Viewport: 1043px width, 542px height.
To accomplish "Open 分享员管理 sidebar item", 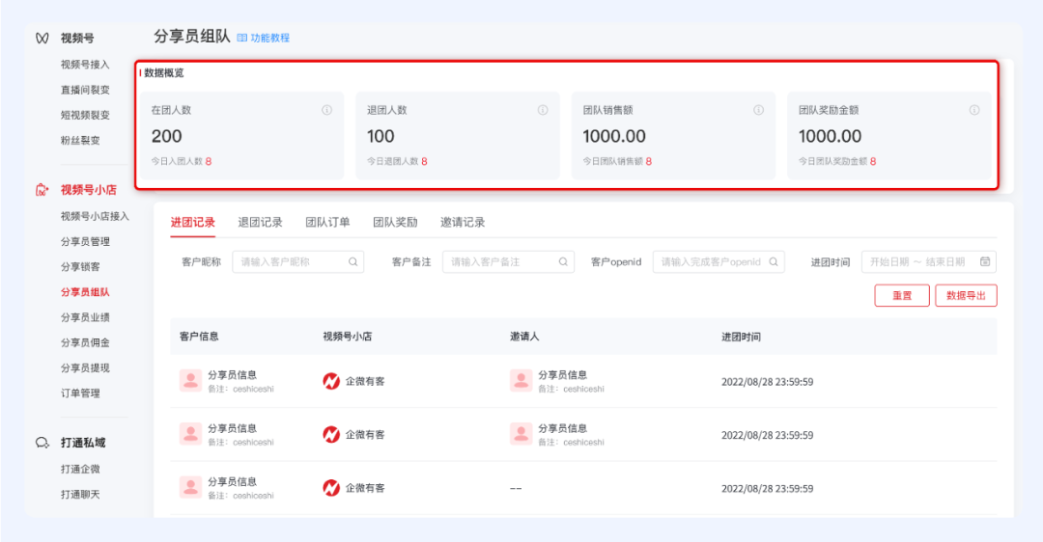I will tap(85, 241).
